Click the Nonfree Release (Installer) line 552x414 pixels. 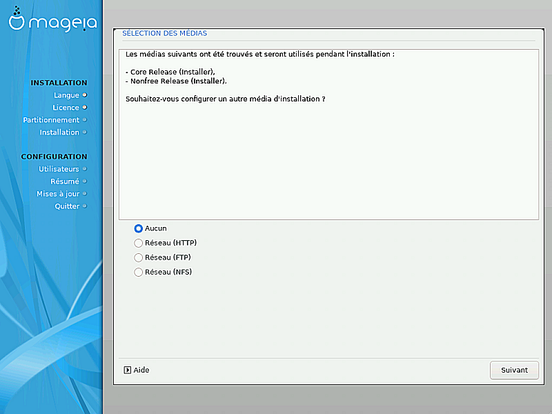pyautogui.click(x=176, y=81)
